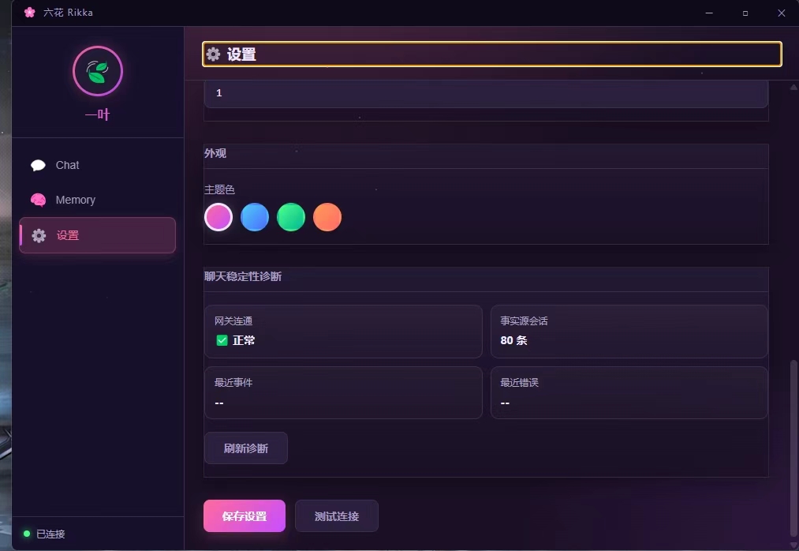Run diagnostics with the 刷新诊断 button

[245, 447]
